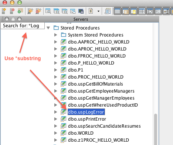The image size is (173, 145).
Task: Click procedure icon of dbo.uspGetEmployeeManagers
Action: [x=64, y=91]
